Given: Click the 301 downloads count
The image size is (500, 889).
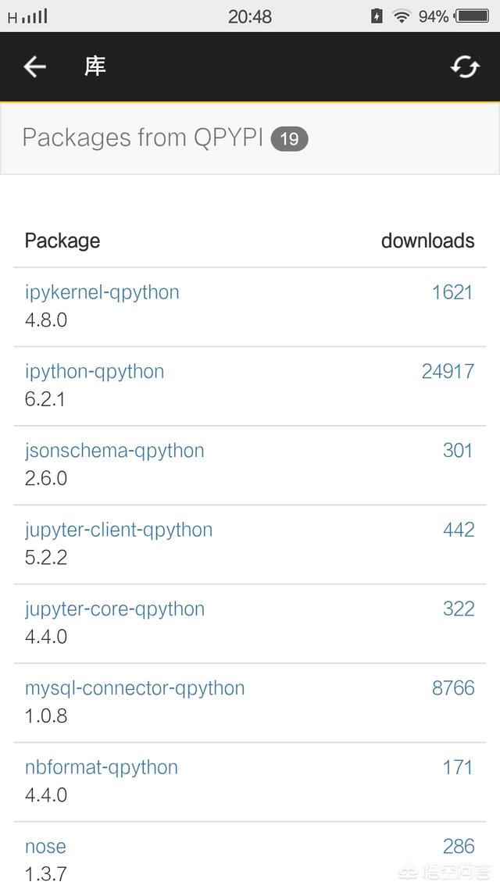Looking at the screenshot, I should point(458,451).
